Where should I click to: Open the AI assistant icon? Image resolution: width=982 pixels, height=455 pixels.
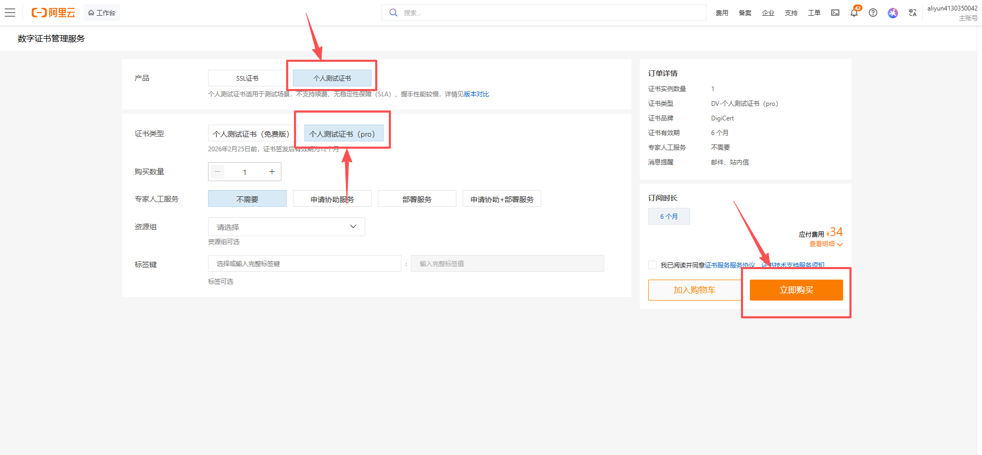pyautogui.click(x=893, y=13)
